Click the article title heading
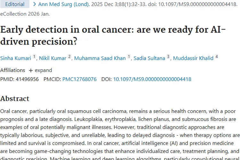Screen dimensions: 240x160 point(109,35)
